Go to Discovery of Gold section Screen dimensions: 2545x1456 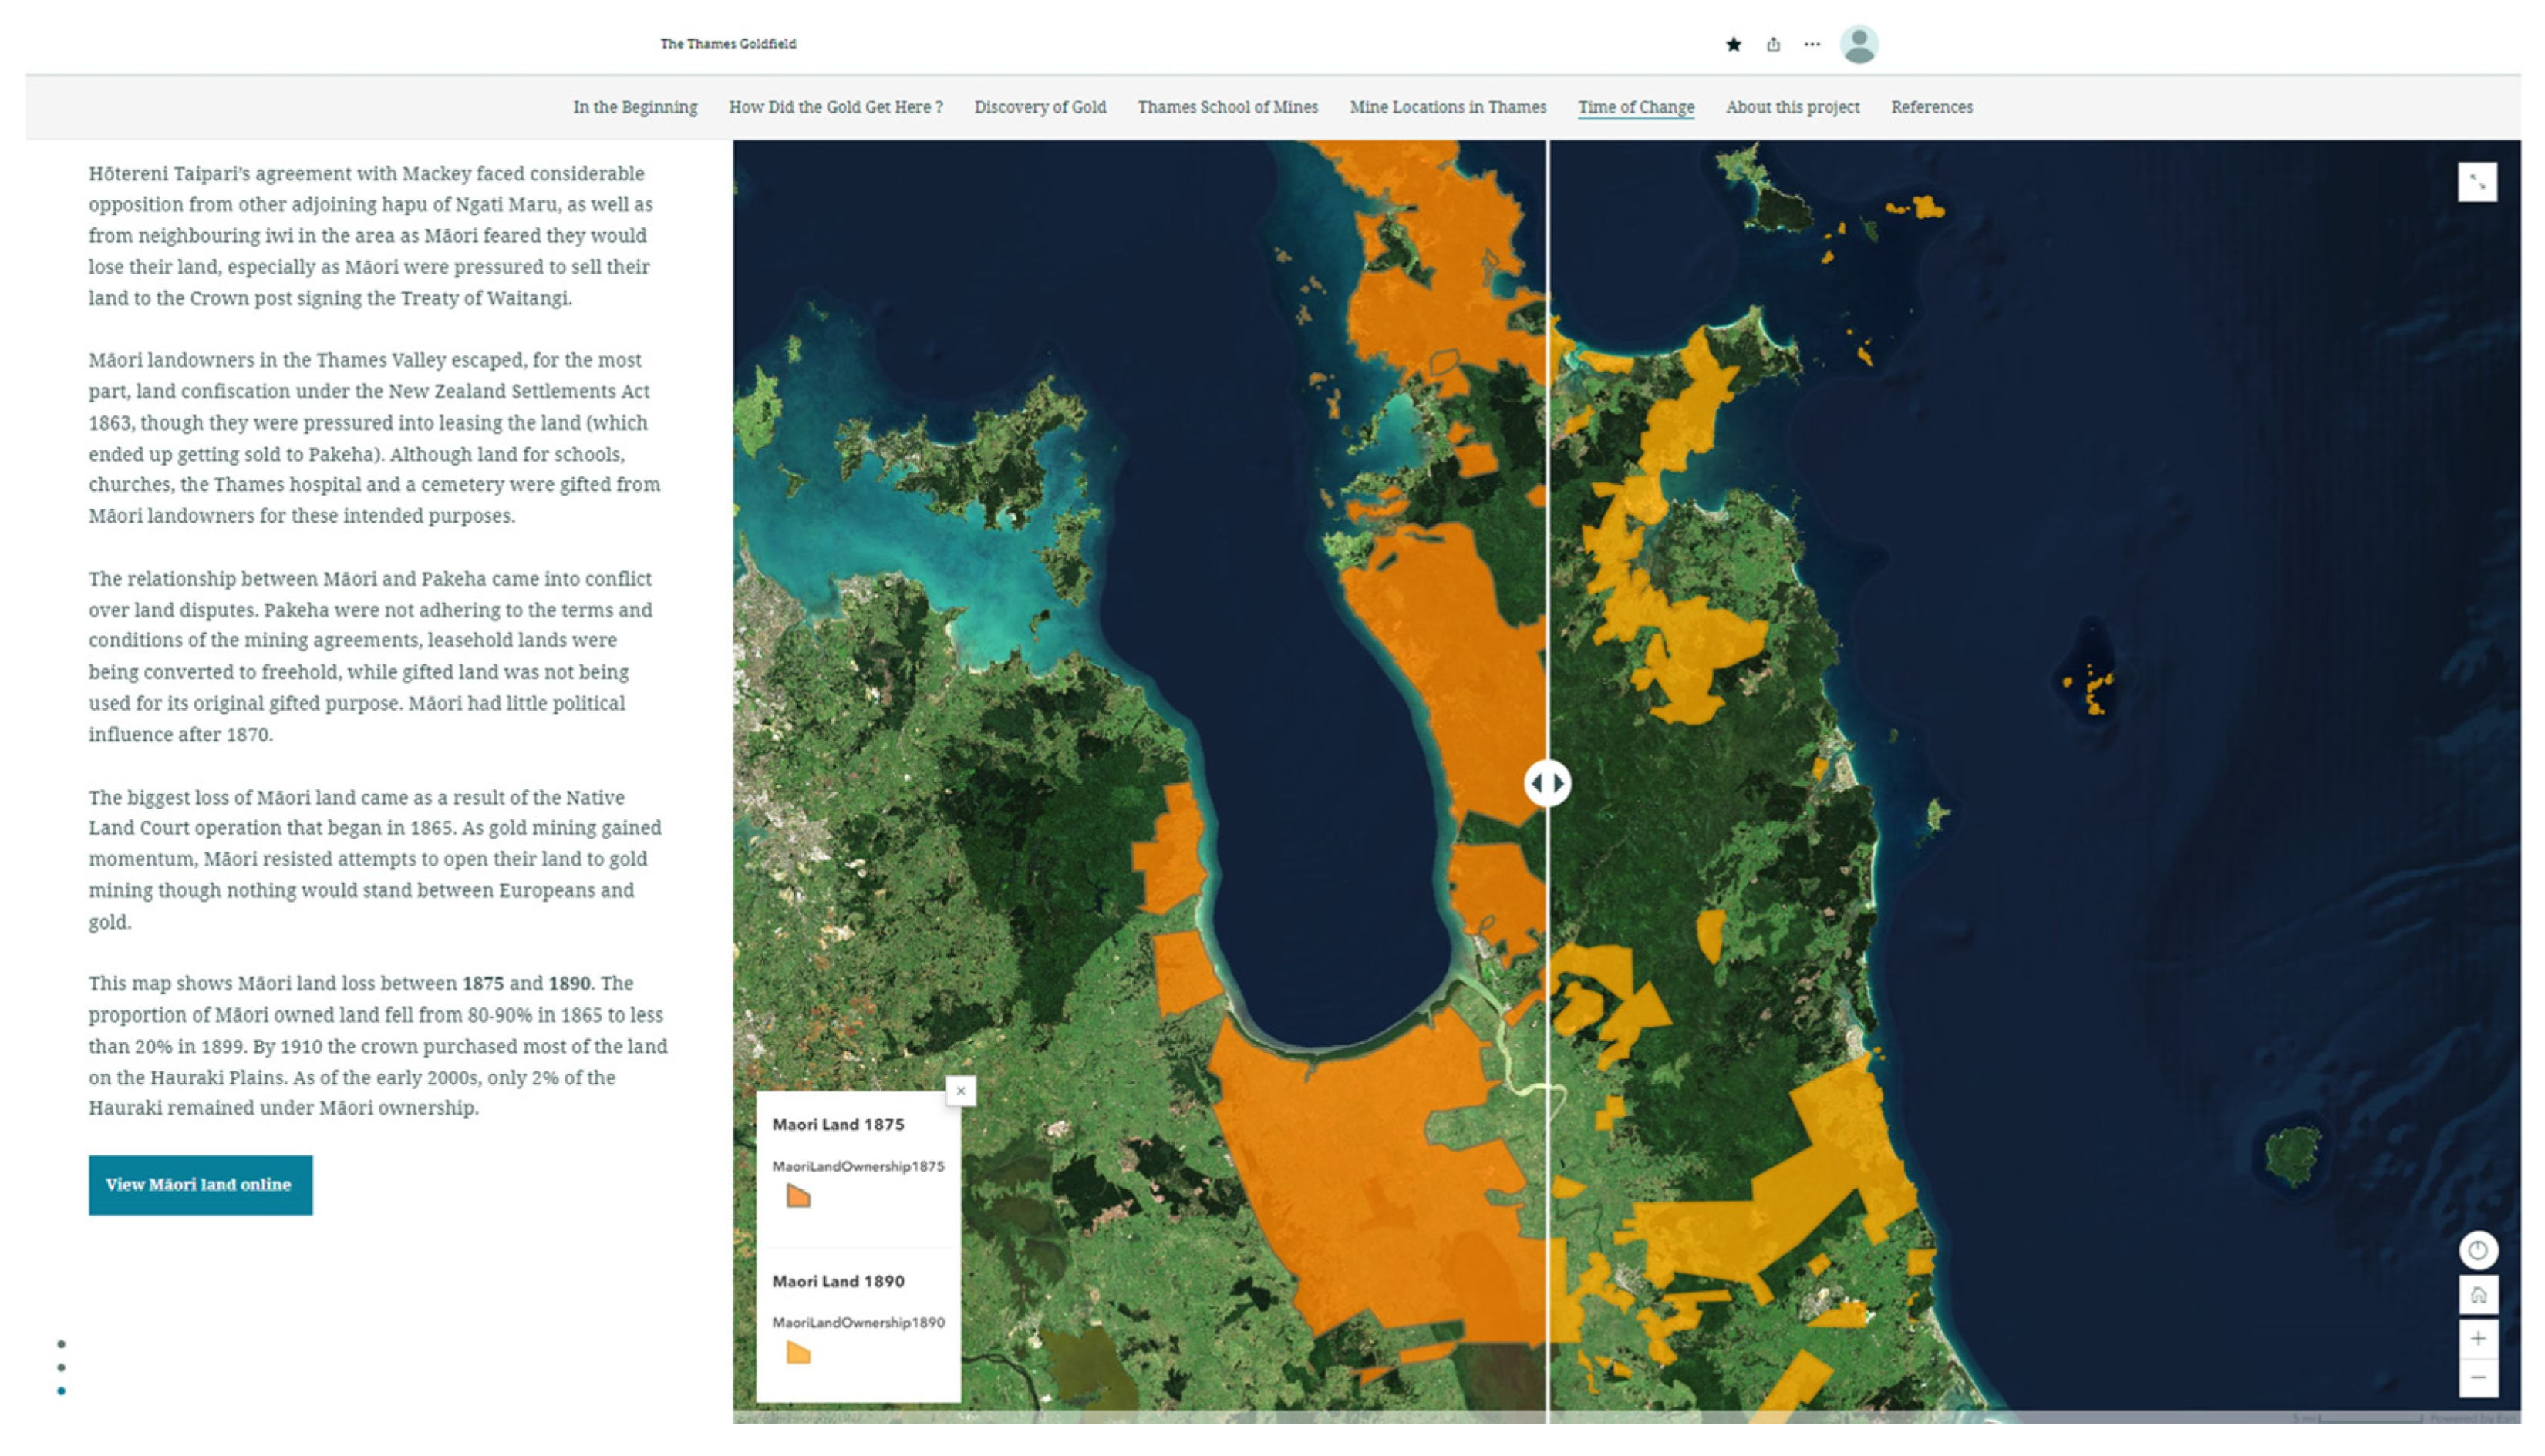[x=1040, y=107]
